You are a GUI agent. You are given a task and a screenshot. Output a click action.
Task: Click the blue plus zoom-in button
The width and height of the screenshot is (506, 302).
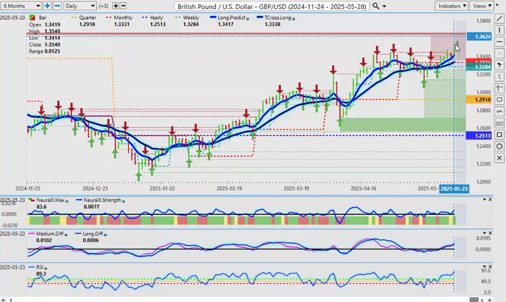click(47, 6)
